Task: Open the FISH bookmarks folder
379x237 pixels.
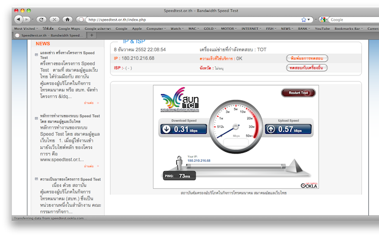Action: tap(271, 28)
